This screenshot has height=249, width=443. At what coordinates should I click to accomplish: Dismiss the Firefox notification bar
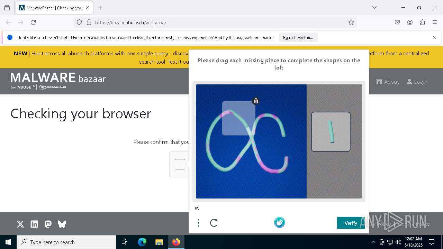tap(434, 37)
